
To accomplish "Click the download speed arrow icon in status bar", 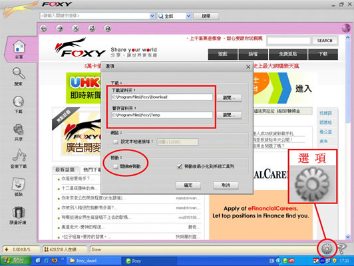I will click(x=7, y=249).
